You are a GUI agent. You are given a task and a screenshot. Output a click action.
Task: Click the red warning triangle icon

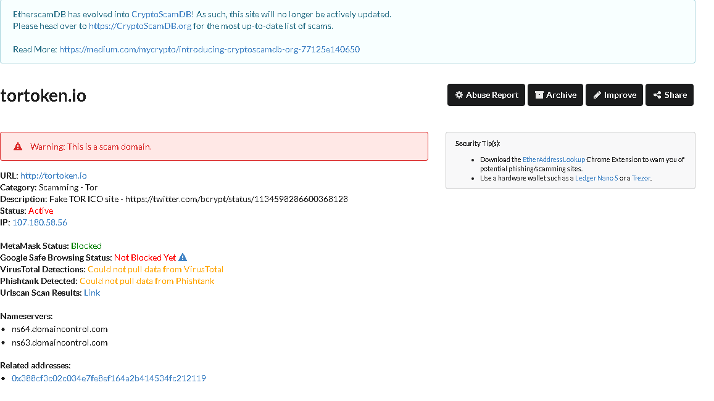18,147
